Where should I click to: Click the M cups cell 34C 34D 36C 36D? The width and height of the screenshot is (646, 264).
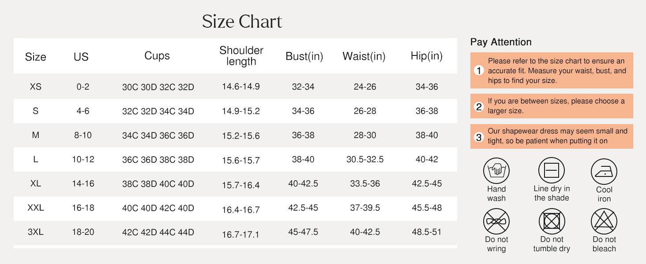[158, 136]
